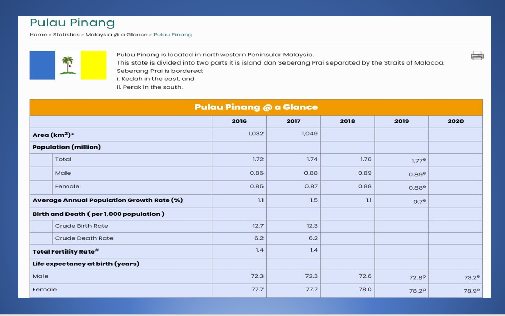Click the 2017 area value 1,049
Screen dimensions: 505x316
[x=310, y=134]
